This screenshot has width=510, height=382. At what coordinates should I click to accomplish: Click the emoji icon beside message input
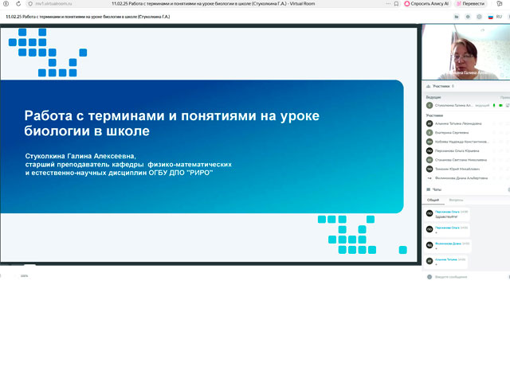(x=429, y=277)
